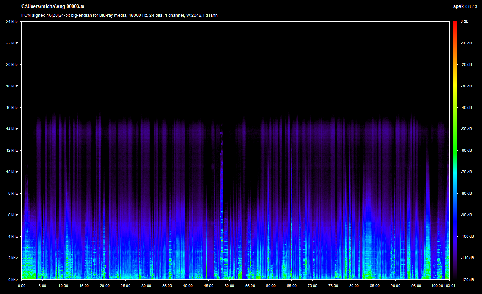Click the red top of the dB color scale

[x=455, y=24]
